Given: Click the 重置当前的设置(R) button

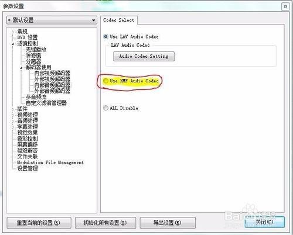Looking at the screenshot, I should (39, 223).
